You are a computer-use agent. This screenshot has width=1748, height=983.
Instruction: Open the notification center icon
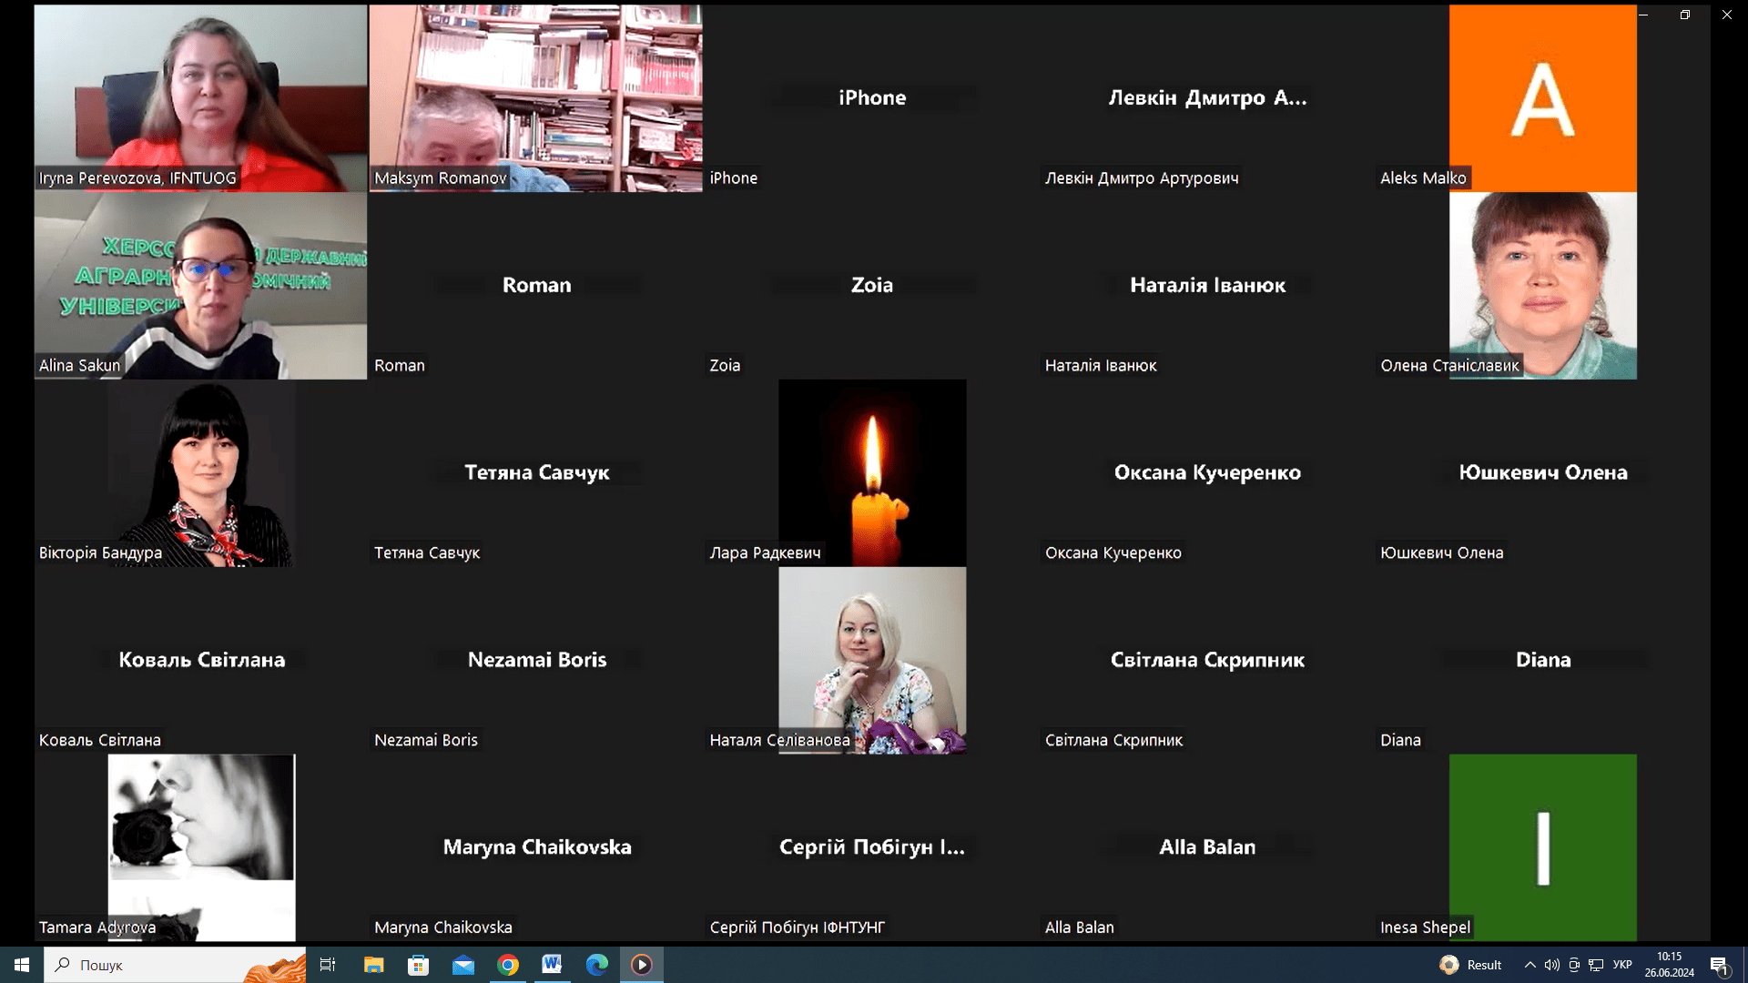tap(1719, 965)
